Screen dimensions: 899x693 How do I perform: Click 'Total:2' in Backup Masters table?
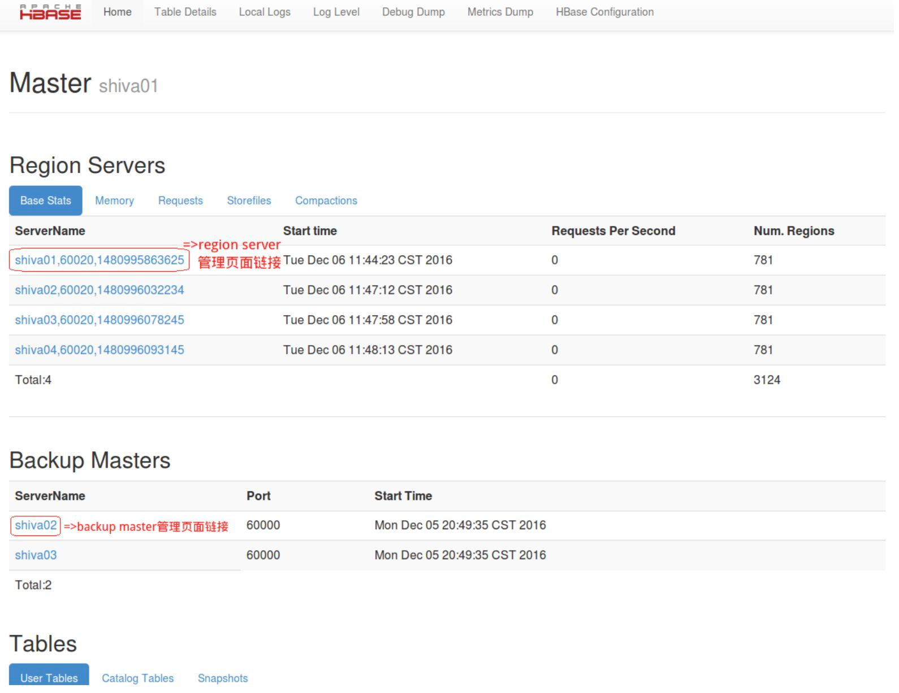click(33, 585)
